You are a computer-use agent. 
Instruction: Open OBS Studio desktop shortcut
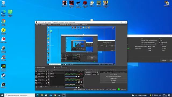click(3, 85)
